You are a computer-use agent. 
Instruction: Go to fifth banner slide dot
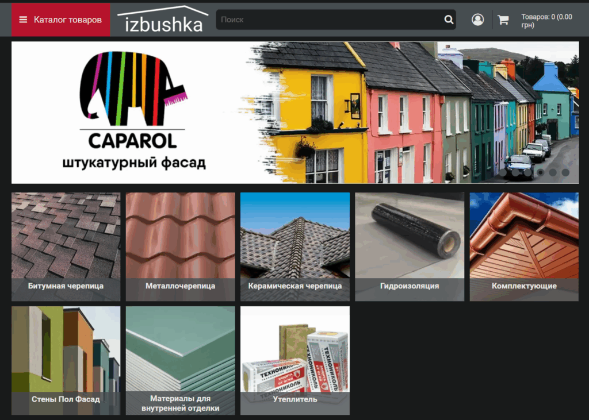pos(553,173)
